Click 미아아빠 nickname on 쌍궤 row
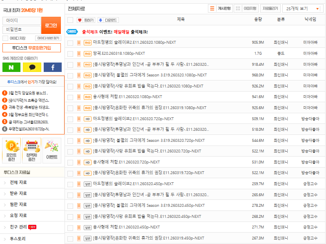 [310, 54]
